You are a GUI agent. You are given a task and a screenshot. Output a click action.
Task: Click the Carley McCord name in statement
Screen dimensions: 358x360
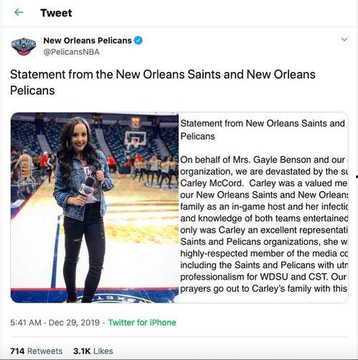pos(212,183)
